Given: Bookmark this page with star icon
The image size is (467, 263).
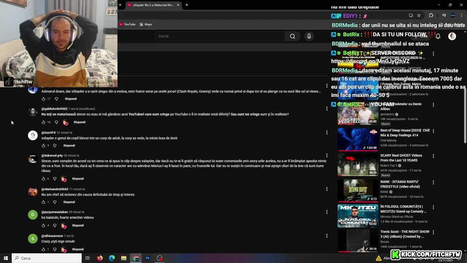Looking at the screenshot, I should point(419,15).
